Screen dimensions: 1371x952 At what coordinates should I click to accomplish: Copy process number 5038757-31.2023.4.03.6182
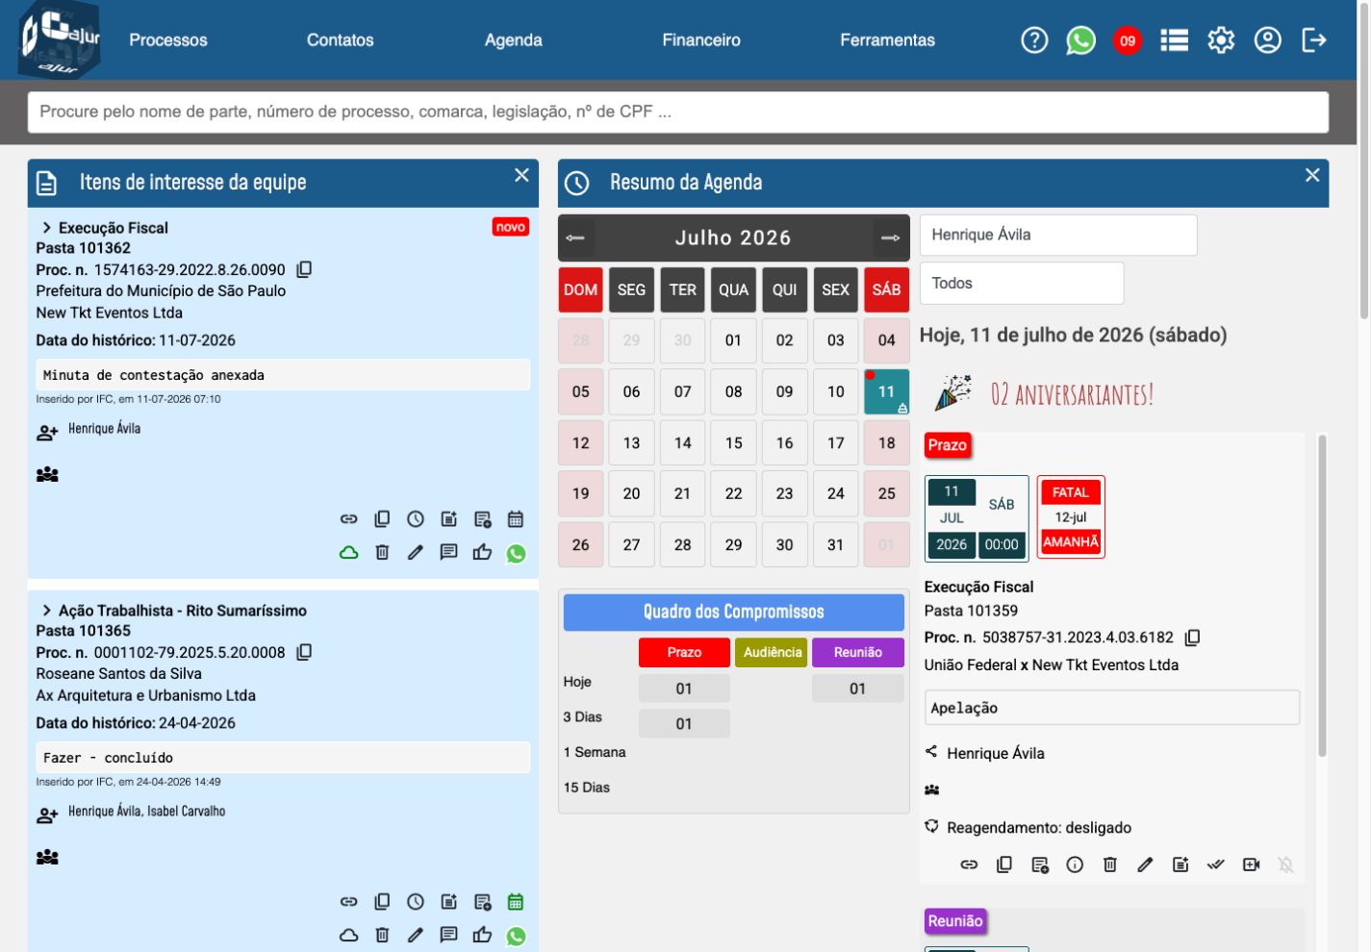click(x=1193, y=638)
